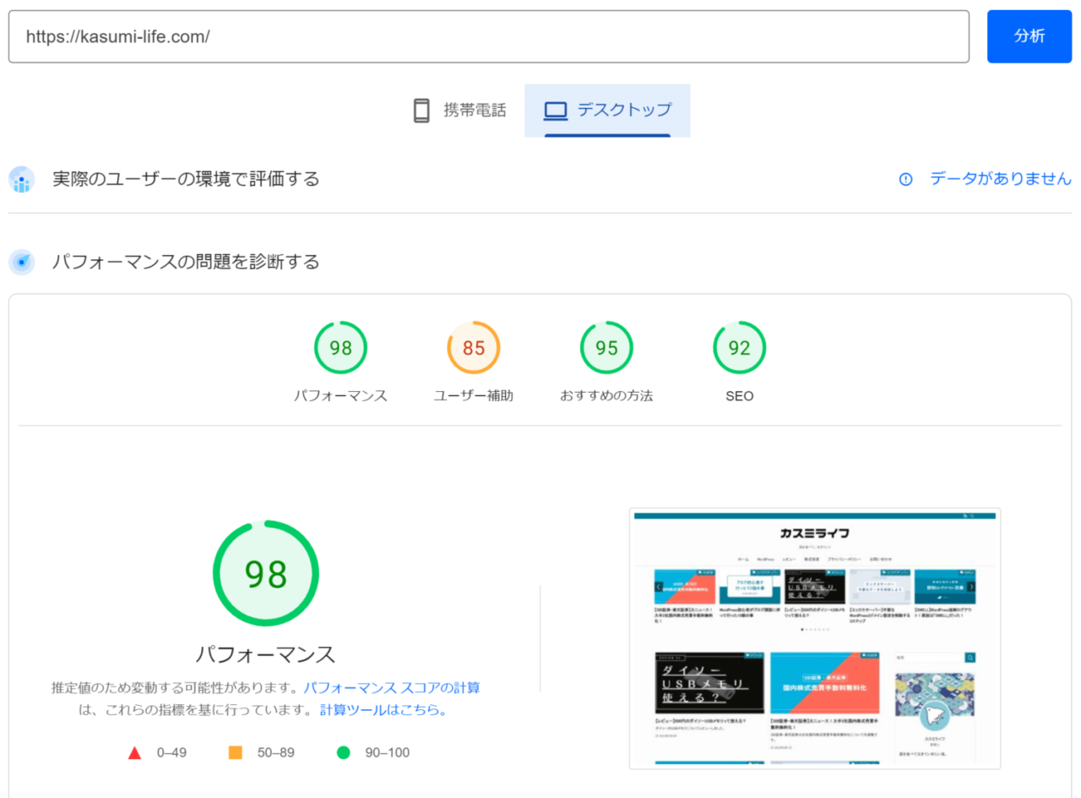Click the mobile phone icon
This screenshot has width=1081, height=798.
421,111
